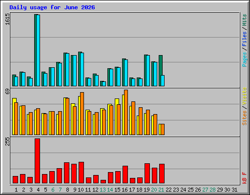Select green weekend day 13 label
The image size is (250, 195).
103,190
